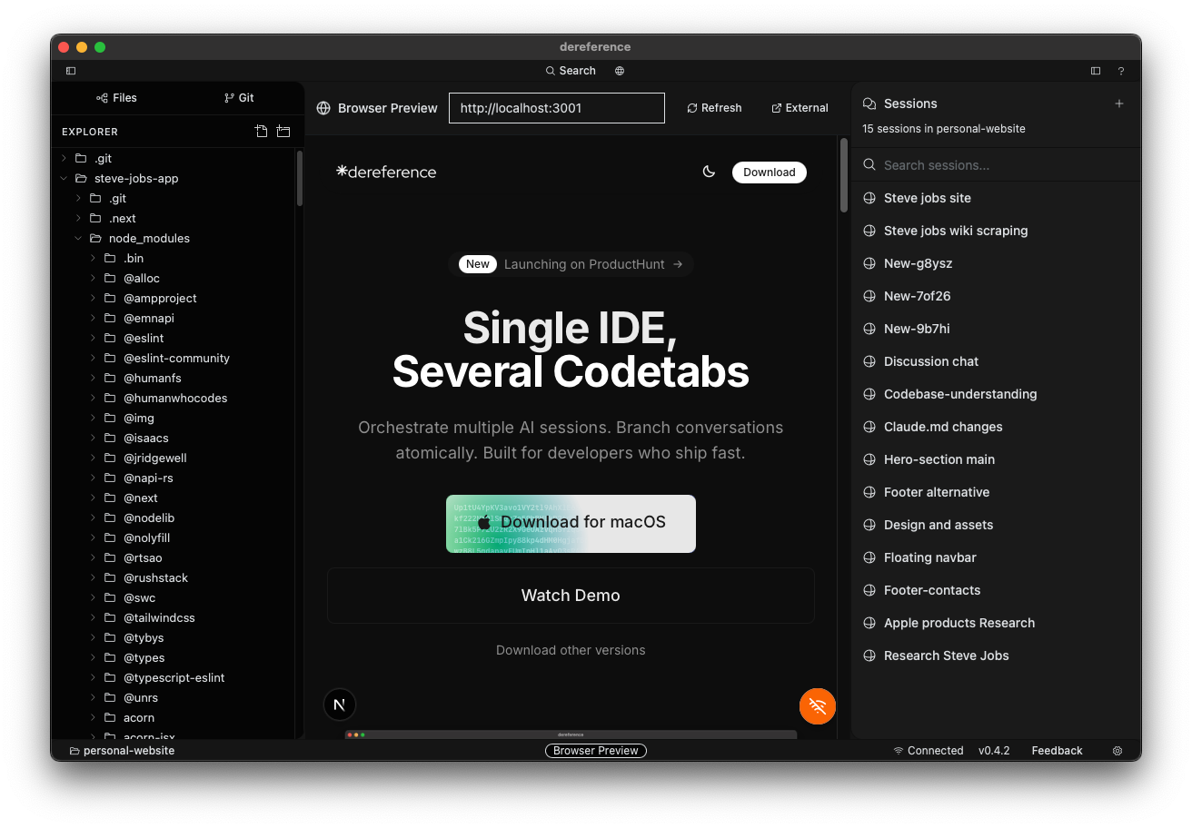
Task: Add a new session with plus icon
Action: (1119, 103)
